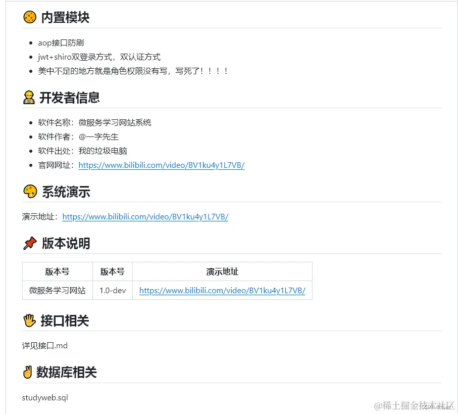Click the second 版本号 column header
Screen dimensions: 458x414
click(113, 271)
